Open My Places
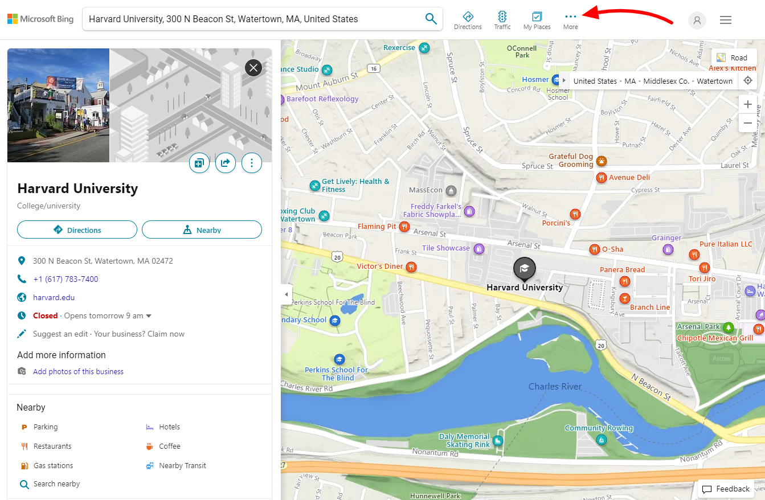Image resolution: width=765 pixels, height=500 pixels. [537, 20]
